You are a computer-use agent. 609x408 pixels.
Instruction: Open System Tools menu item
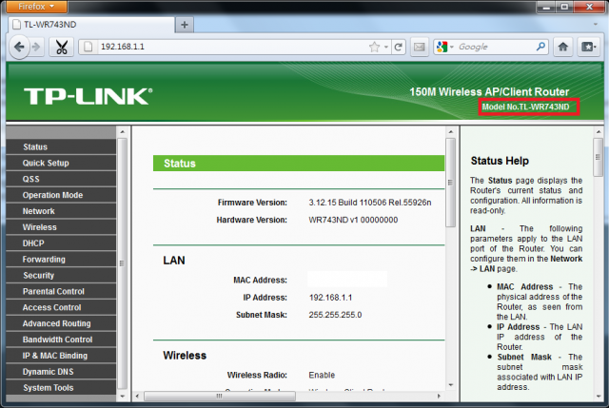click(x=61, y=387)
